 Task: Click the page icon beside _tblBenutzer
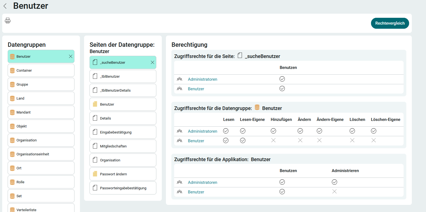tap(95, 76)
